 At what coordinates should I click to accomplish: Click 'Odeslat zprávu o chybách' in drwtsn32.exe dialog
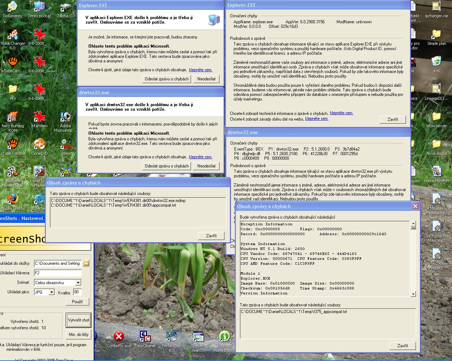(167, 166)
